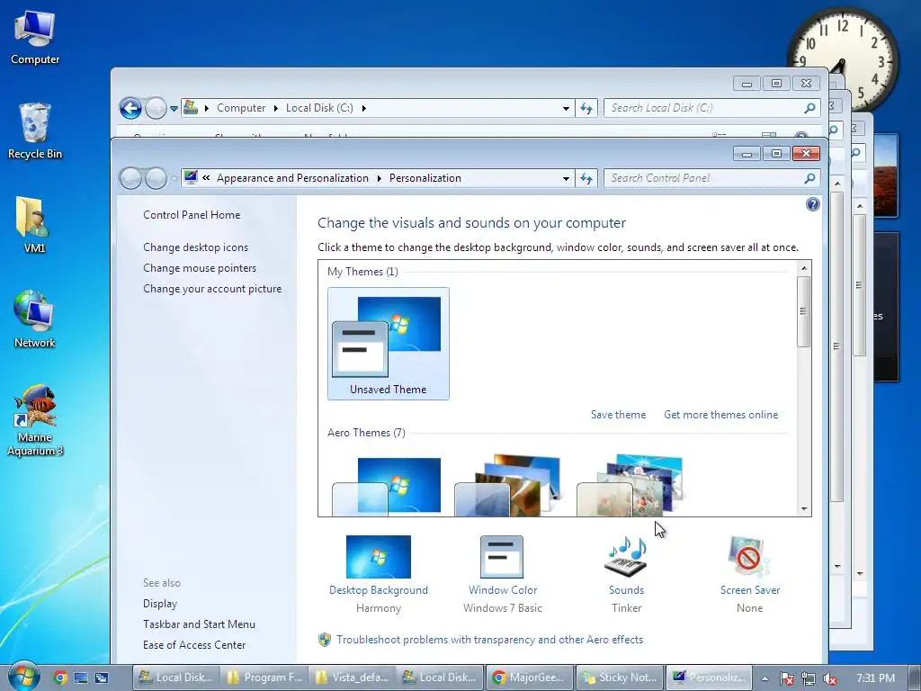This screenshot has width=921, height=691.
Task: Click the themes list scrollbar thumb
Action: coord(804,311)
